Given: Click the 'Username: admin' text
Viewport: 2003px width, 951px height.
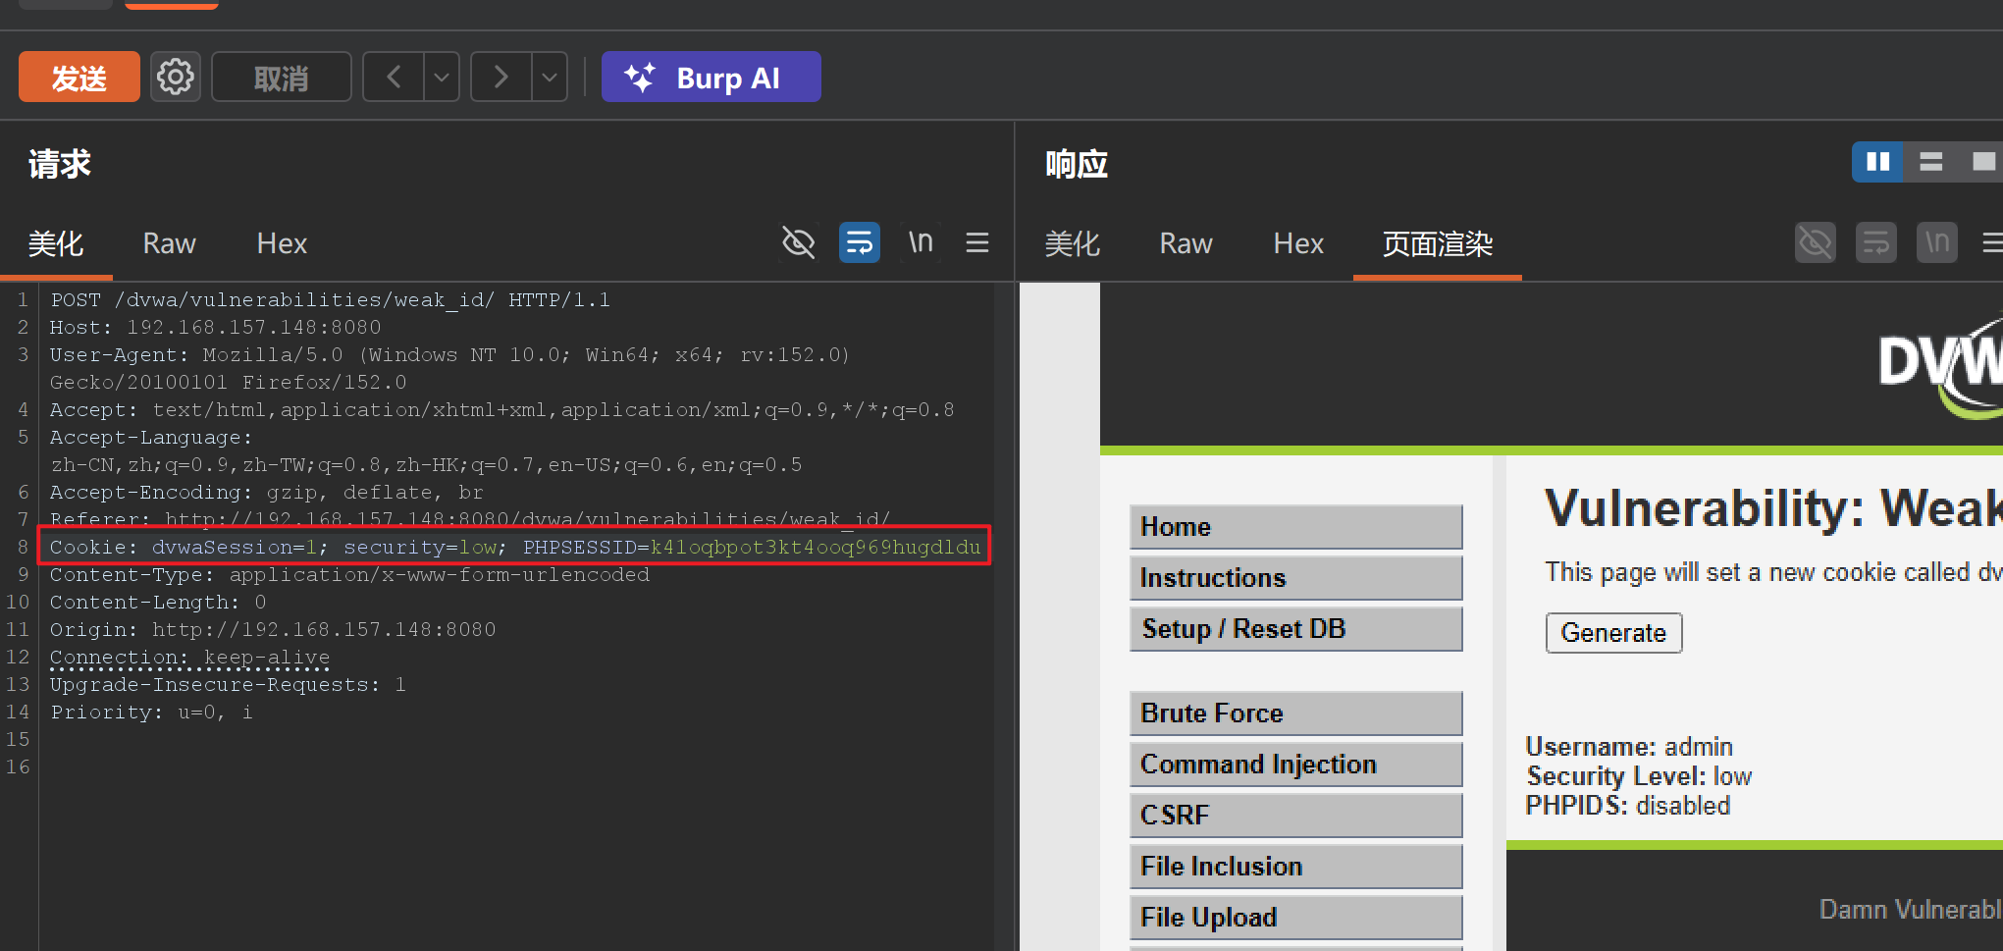Looking at the screenshot, I should click(1629, 747).
